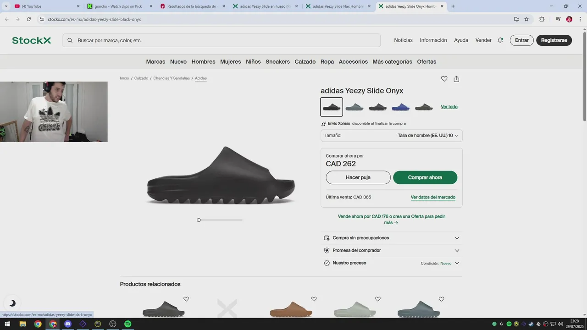This screenshot has height=330, width=587.
Task: Open Windows Start menu
Action: click(x=7, y=324)
